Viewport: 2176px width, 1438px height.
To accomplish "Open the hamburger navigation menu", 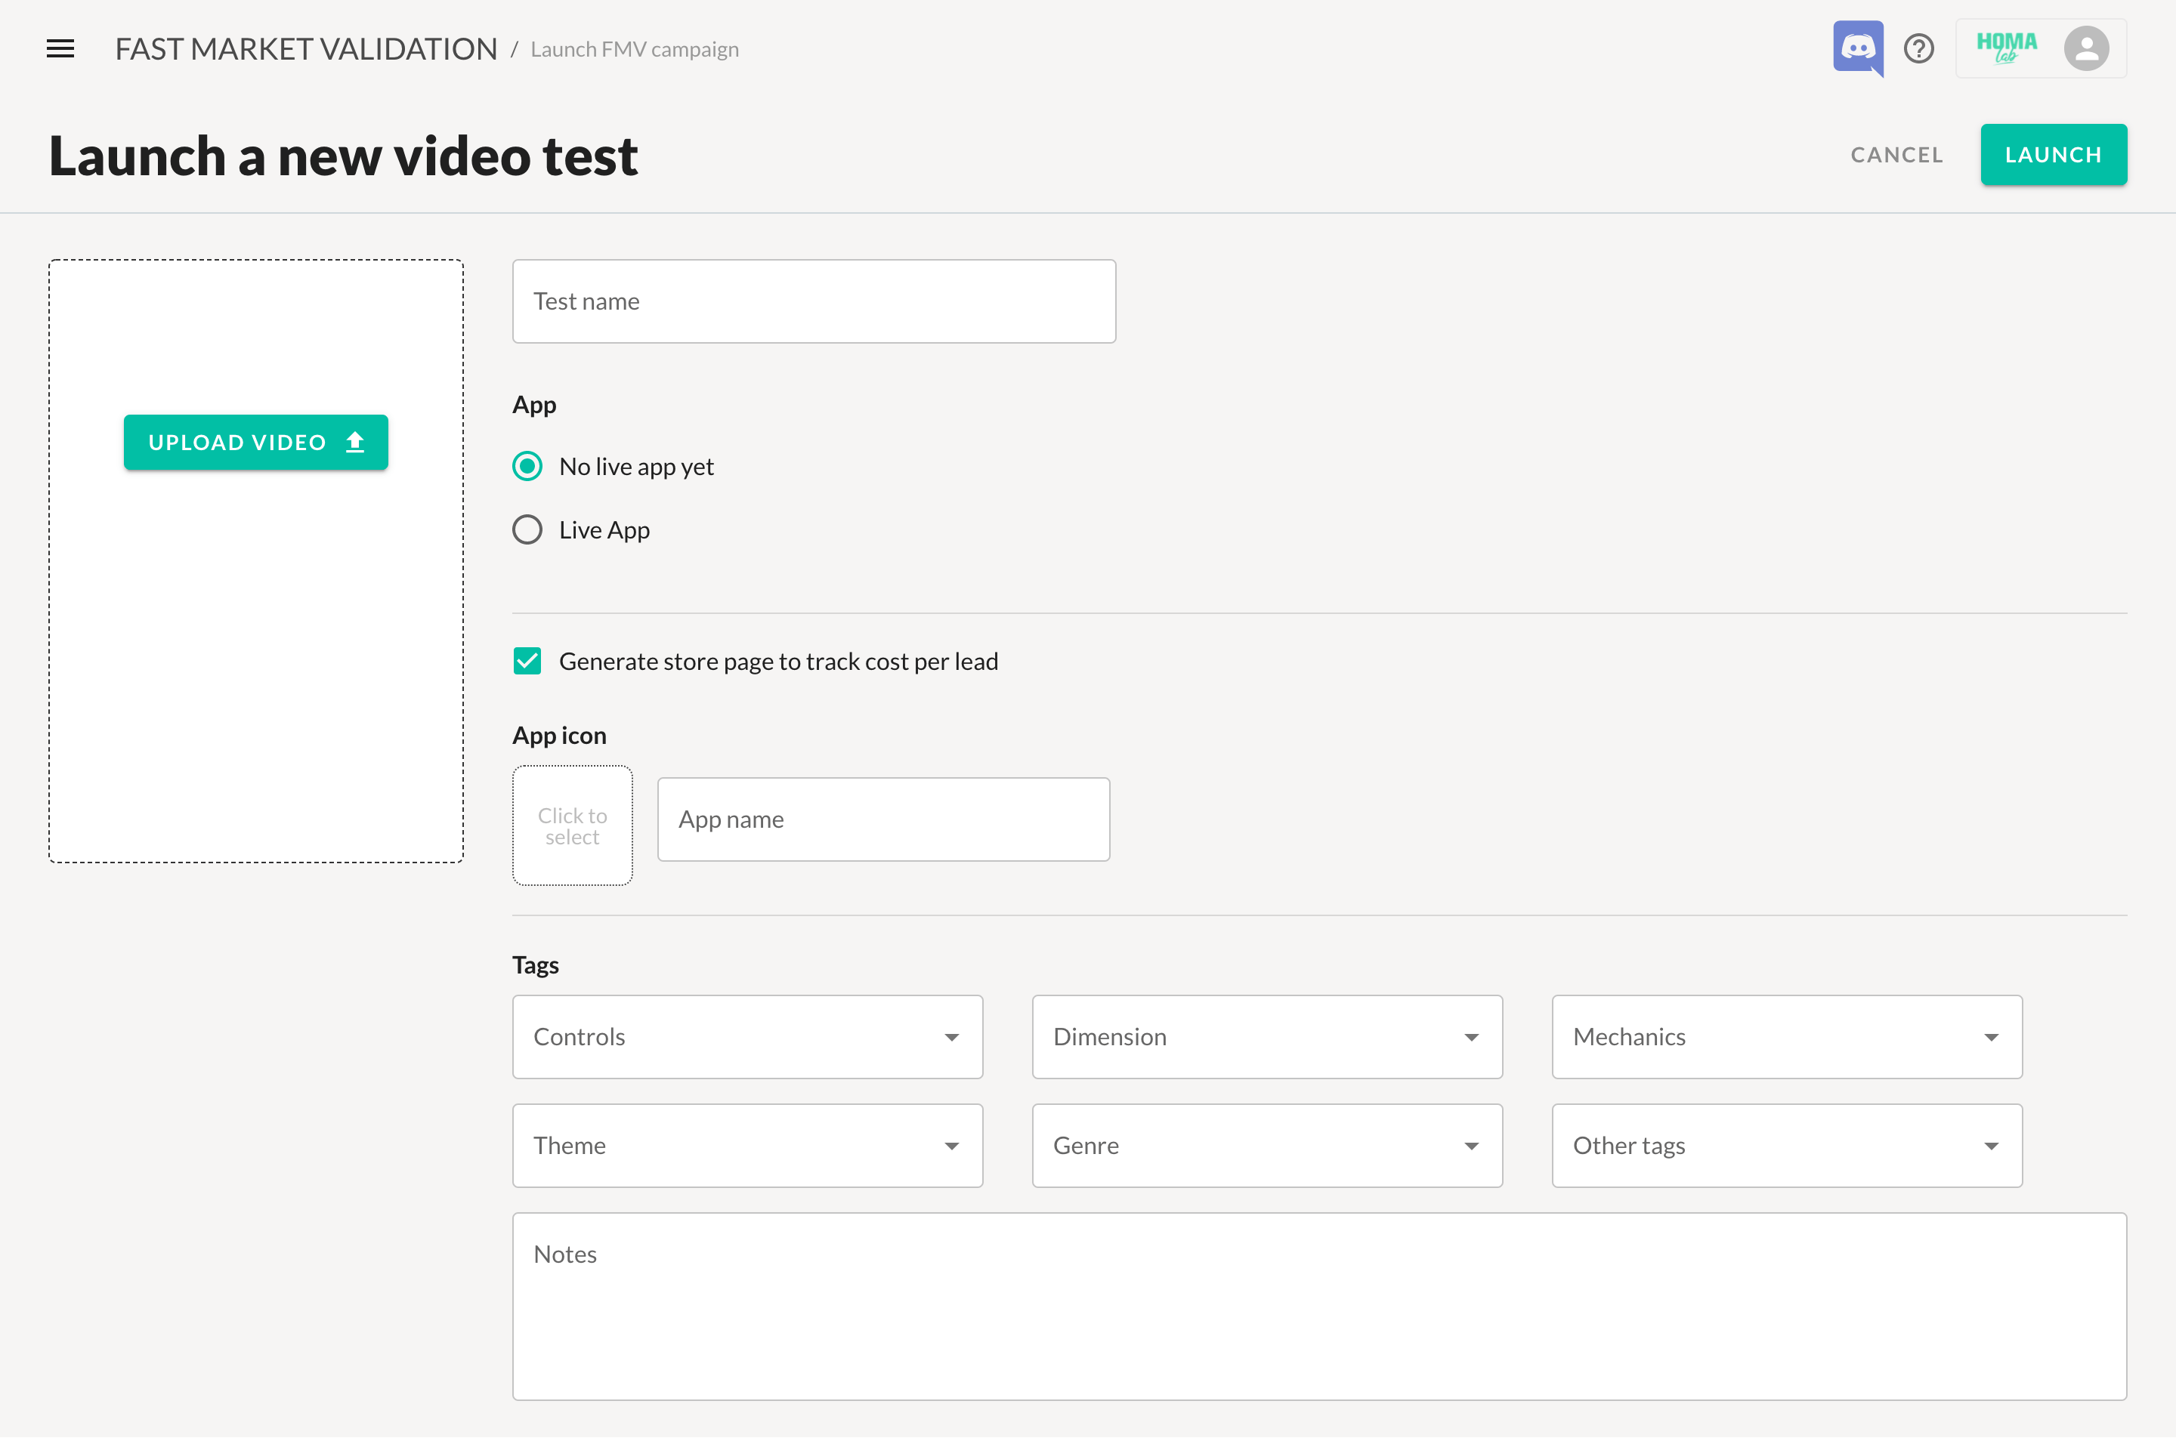I will pos(60,48).
